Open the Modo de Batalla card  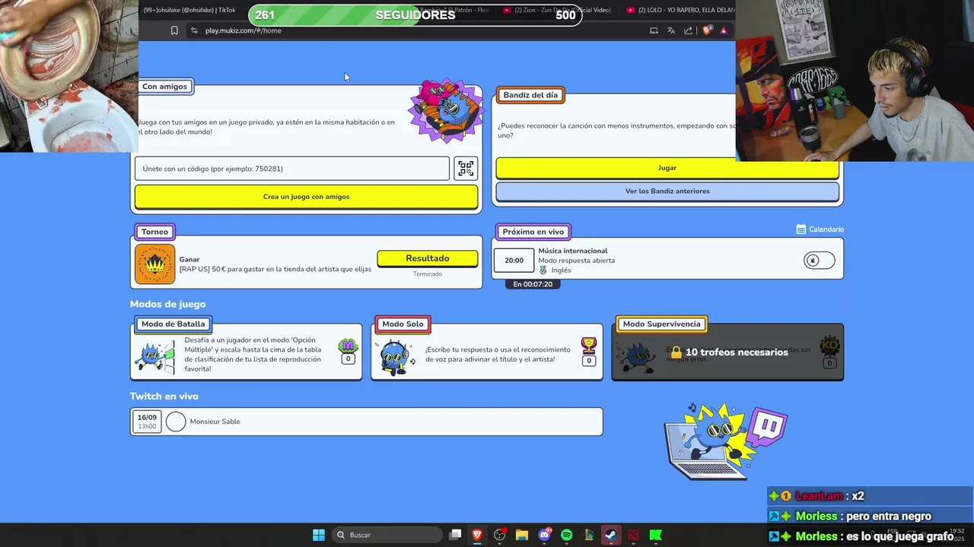(x=246, y=353)
